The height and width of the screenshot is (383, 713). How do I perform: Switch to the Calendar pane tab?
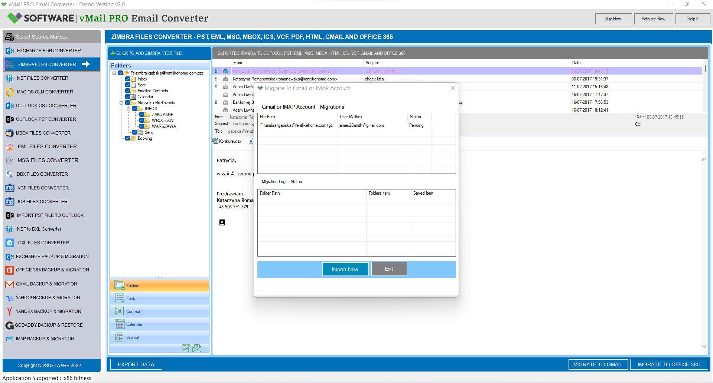[x=160, y=324]
